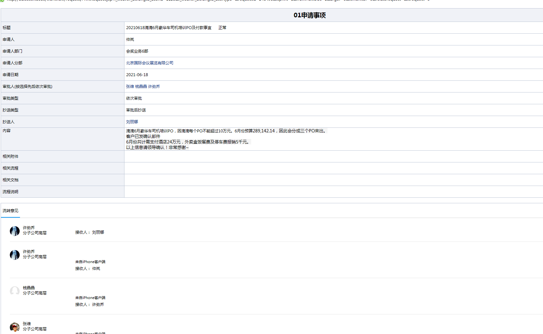This screenshot has width=543, height=334.
Task: Click the 01申请事项 form header
Action: (x=309, y=15)
